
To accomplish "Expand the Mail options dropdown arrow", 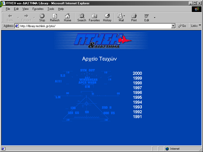I will pyautogui.click(x=124, y=16).
